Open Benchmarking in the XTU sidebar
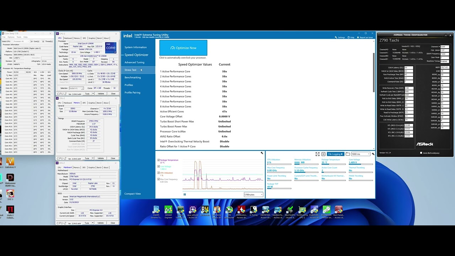 point(133,78)
